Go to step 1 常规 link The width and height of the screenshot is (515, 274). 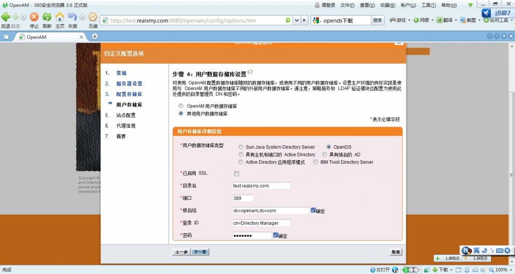121,73
